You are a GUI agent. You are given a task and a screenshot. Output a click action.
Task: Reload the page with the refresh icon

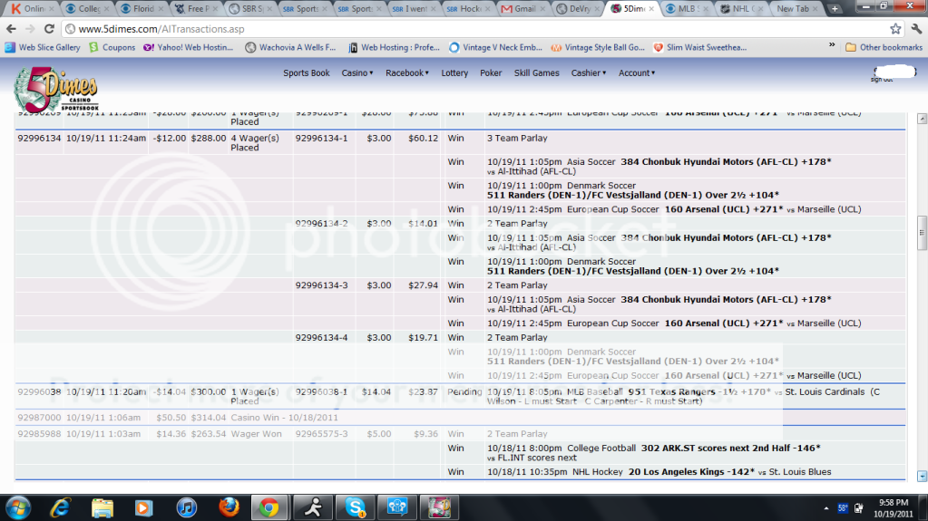click(x=52, y=29)
